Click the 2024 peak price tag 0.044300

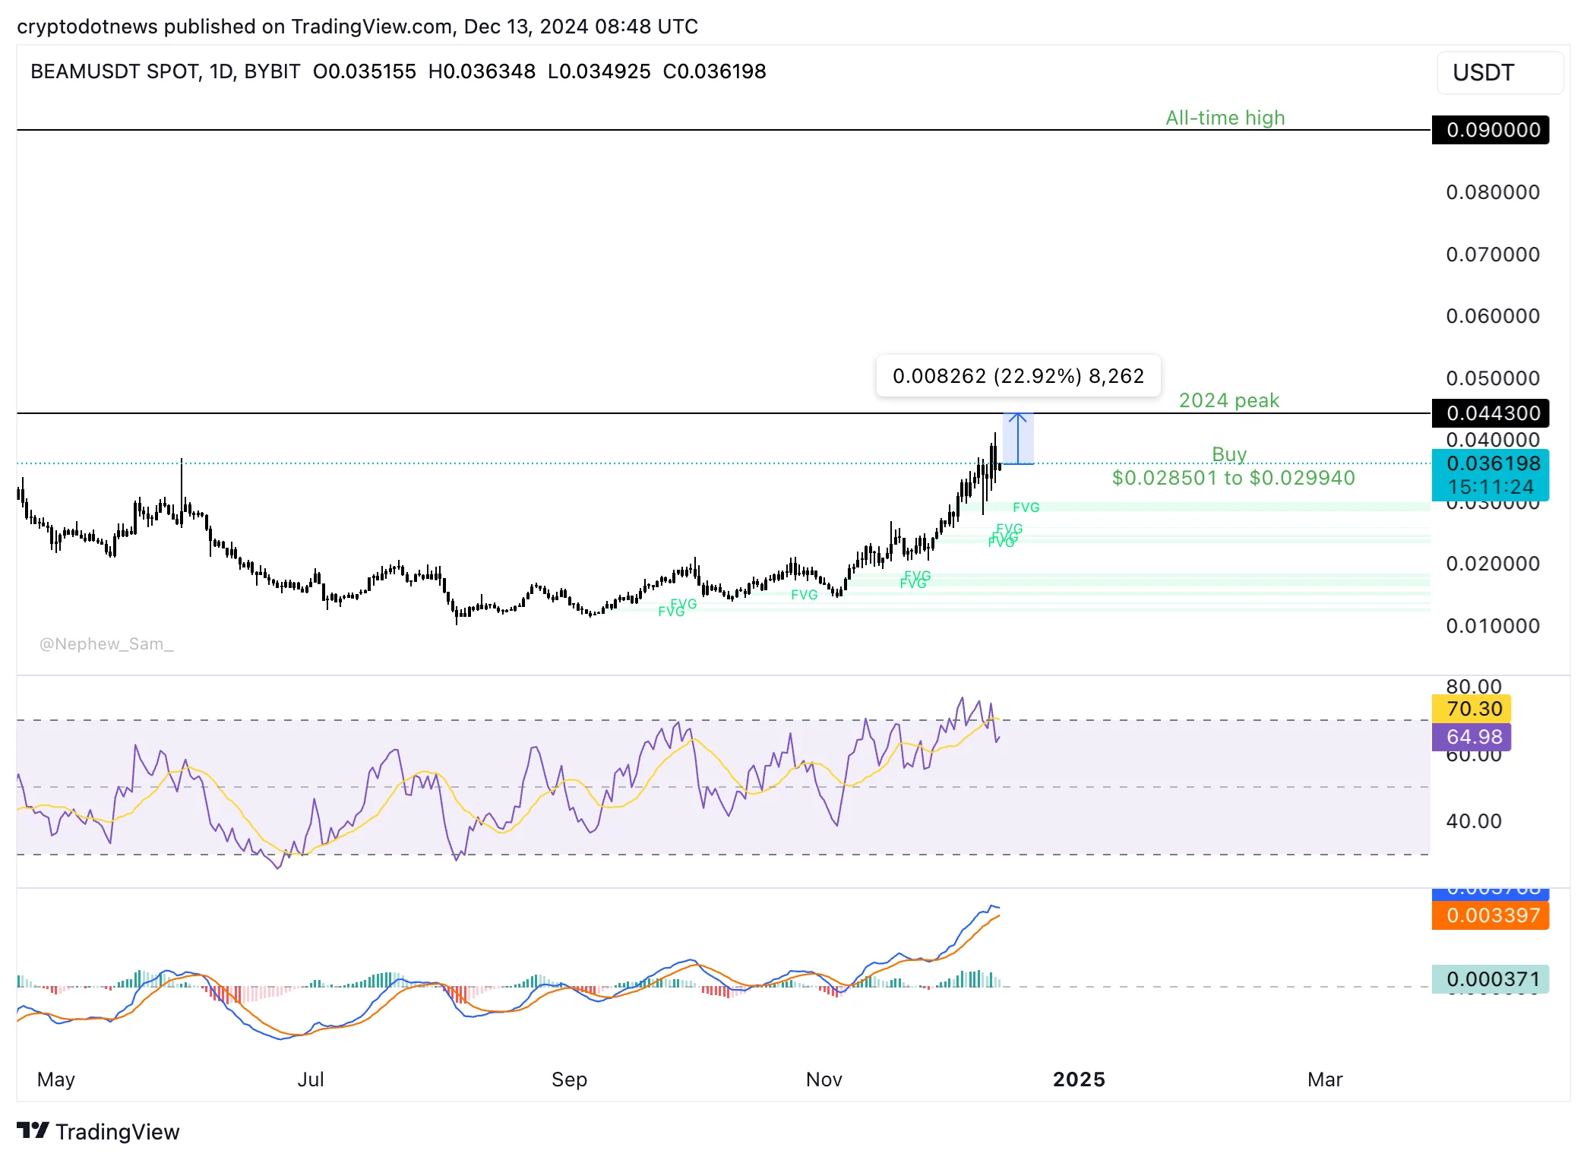[x=1489, y=413]
